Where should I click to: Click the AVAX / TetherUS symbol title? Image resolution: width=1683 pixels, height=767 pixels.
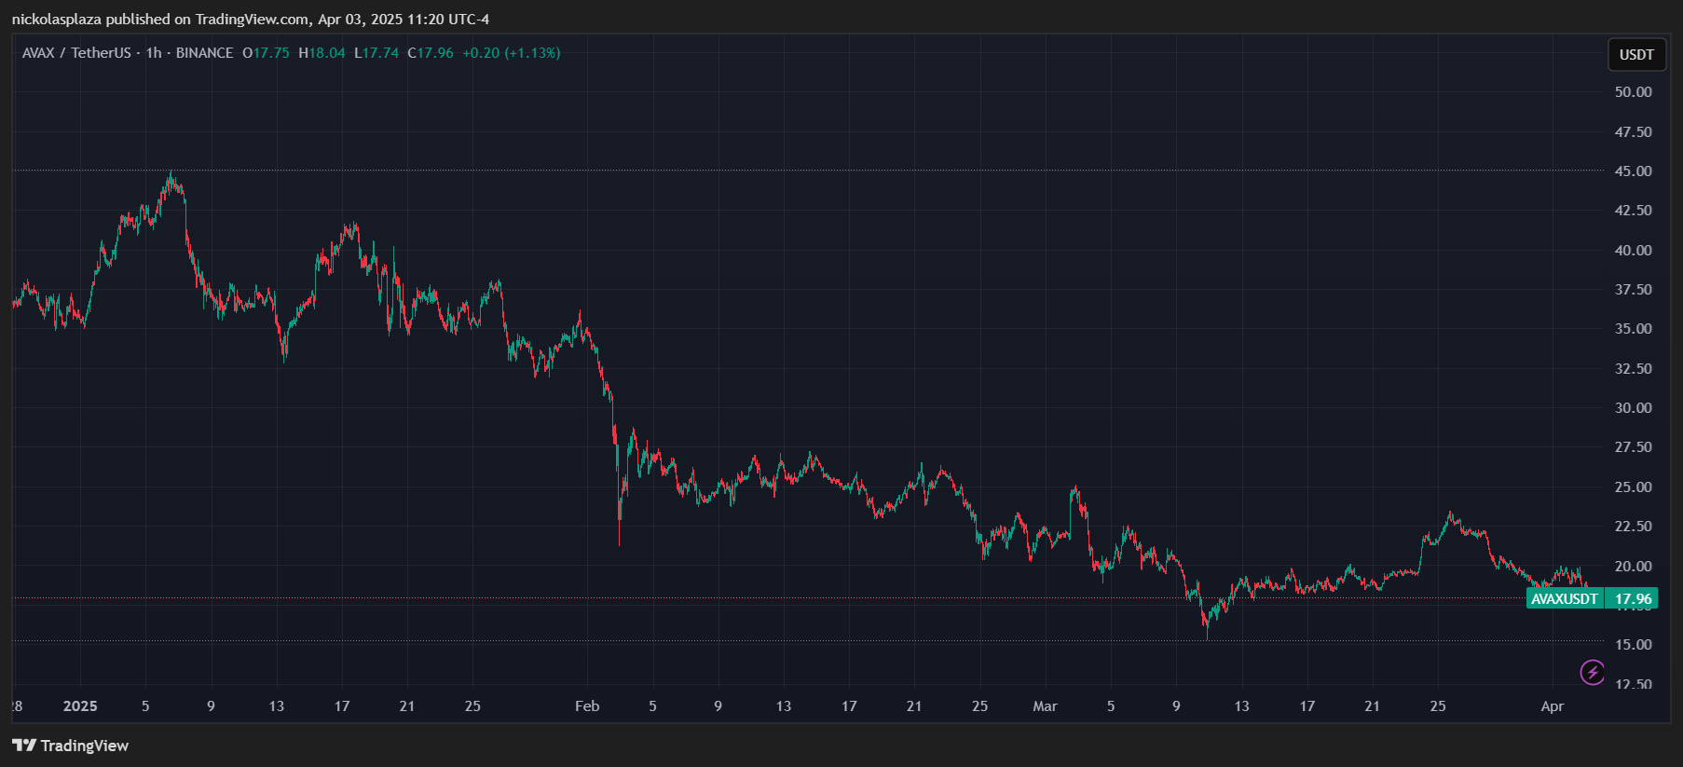coord(76,53)
